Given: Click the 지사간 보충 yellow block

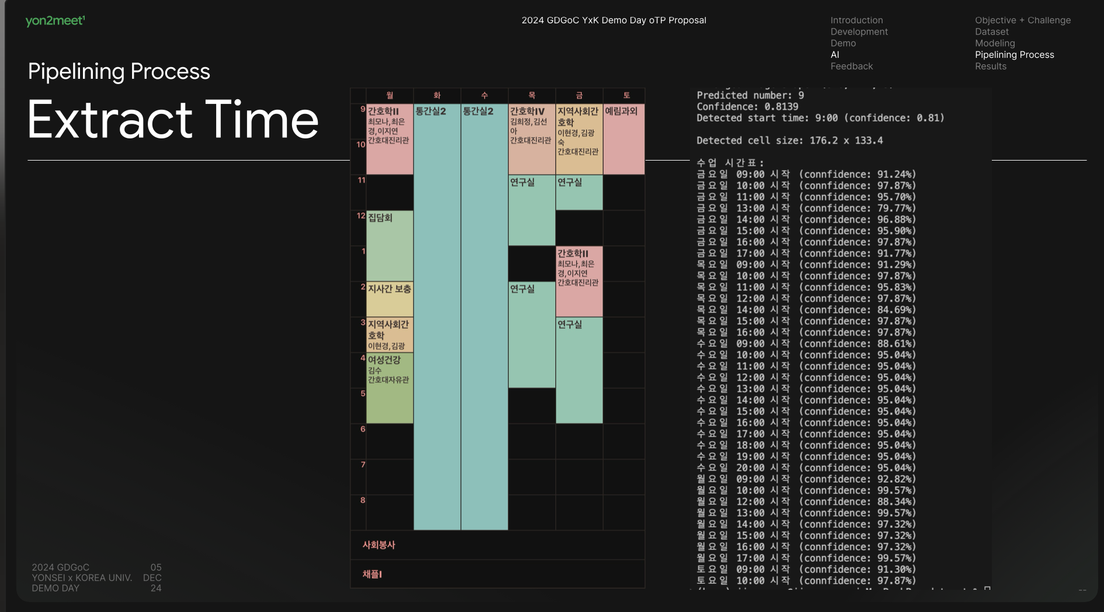Looking at the screenshot, I should pos(390,299).
